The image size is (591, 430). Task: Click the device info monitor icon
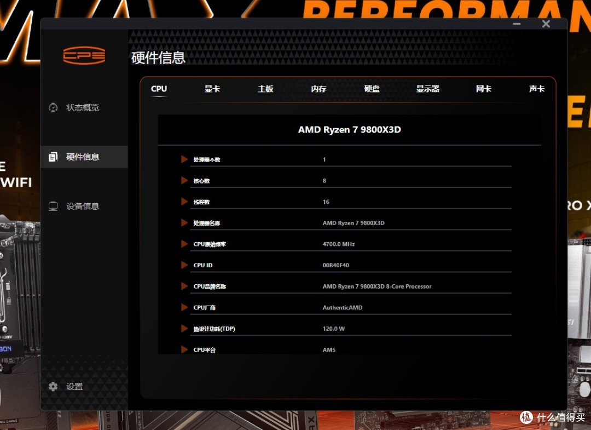(x=53, y=207)
